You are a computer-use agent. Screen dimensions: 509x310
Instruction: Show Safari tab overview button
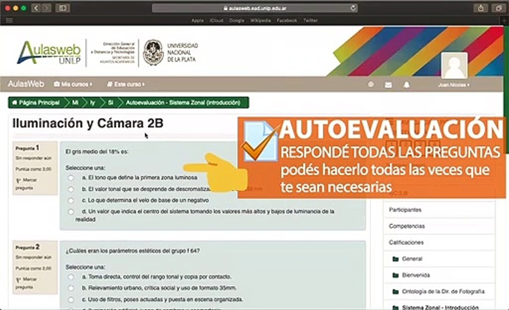coord(499,8)
